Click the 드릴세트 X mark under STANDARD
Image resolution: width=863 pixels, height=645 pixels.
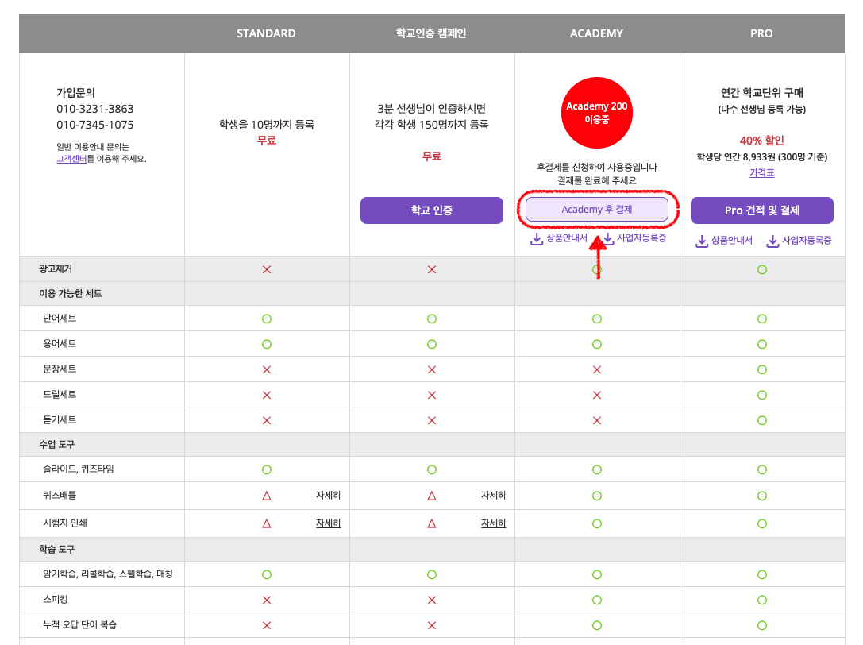coord(267,395)
